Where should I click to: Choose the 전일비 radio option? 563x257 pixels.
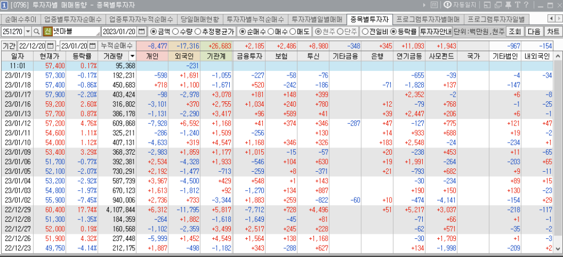pyautogui.click(x=365, y=31)
